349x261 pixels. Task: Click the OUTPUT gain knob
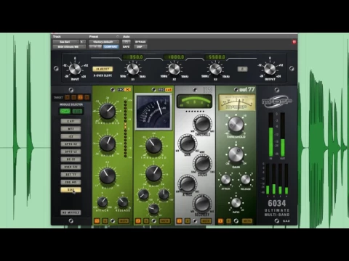270,69
